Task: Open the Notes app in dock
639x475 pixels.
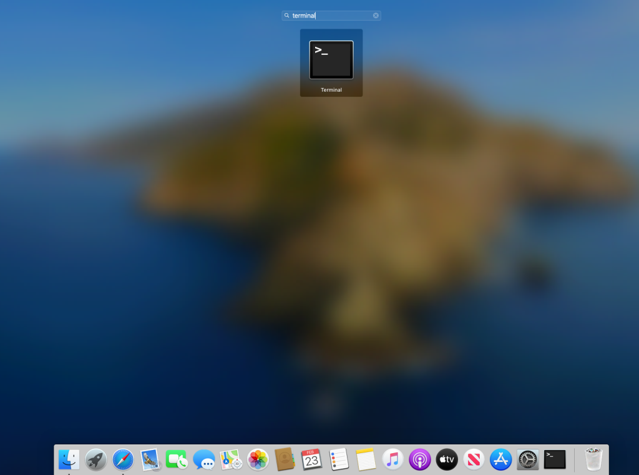Action: (366, 460)
